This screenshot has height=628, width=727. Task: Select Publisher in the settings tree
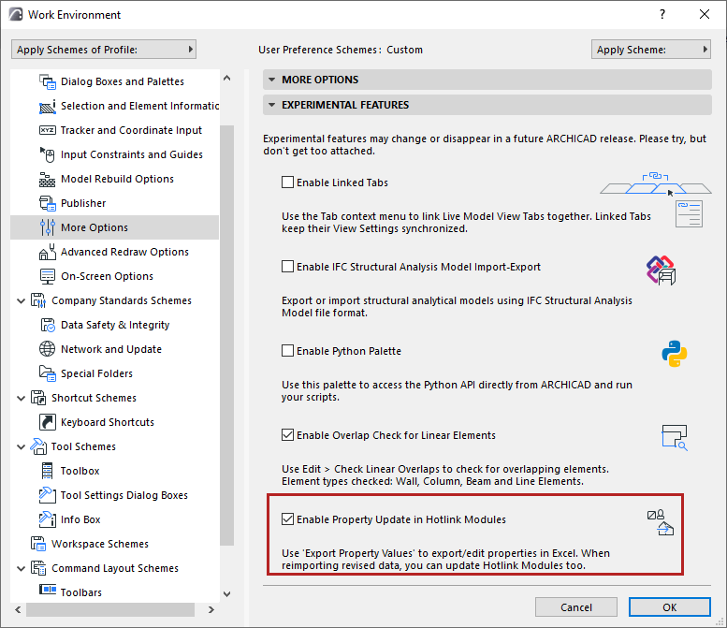pos(114,203)
